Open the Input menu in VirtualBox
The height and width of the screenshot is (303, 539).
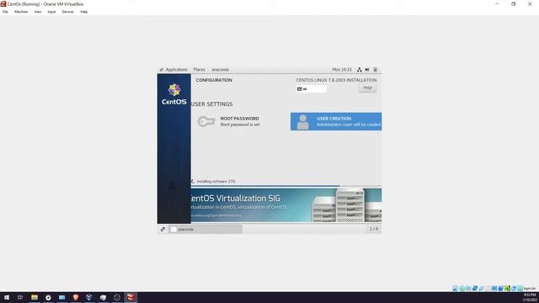coord(51,12)
